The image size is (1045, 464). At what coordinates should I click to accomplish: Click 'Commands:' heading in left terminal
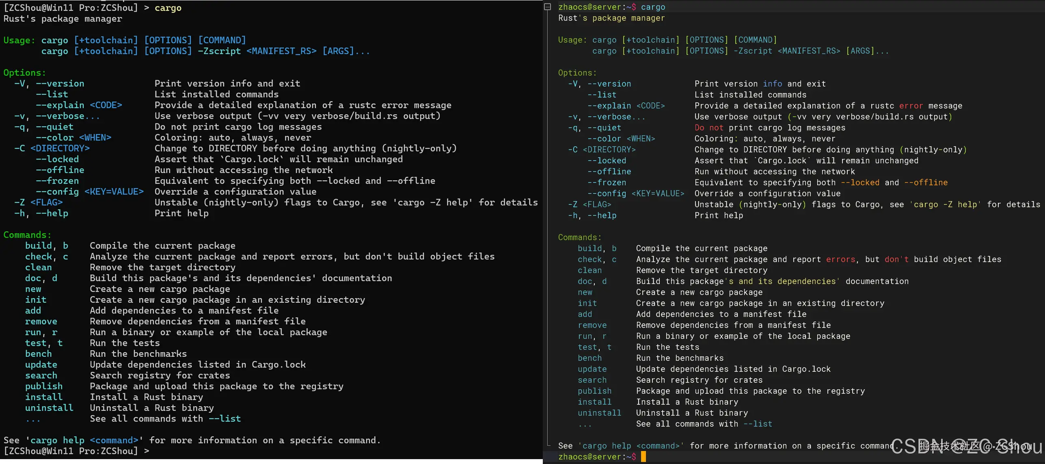(27, 235)
